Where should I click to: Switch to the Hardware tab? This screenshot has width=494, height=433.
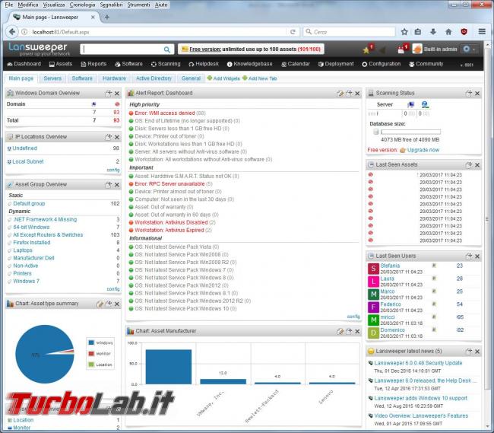click(x=114, y=78)
